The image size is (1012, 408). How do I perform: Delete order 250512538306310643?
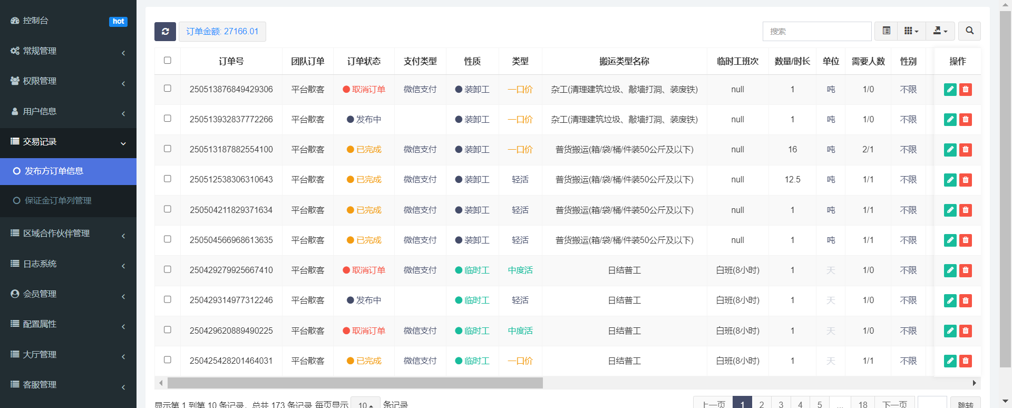point(966,180)
